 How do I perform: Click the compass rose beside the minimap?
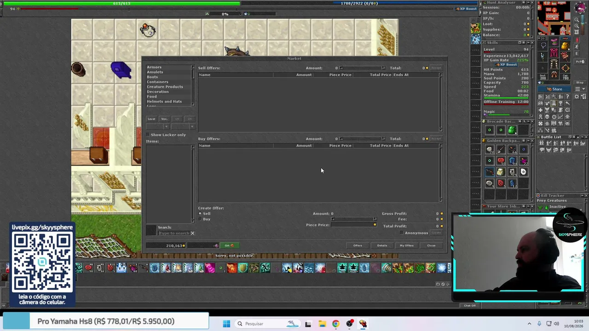point(579,8)
